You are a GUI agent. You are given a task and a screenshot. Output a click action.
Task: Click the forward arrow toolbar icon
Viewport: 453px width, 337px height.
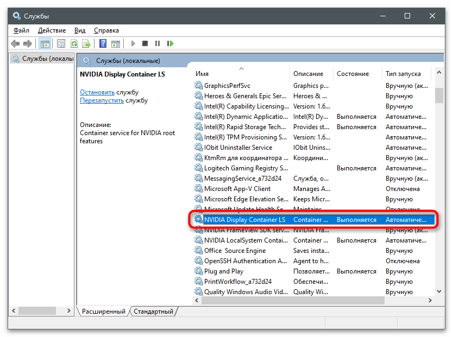[27, 43]
